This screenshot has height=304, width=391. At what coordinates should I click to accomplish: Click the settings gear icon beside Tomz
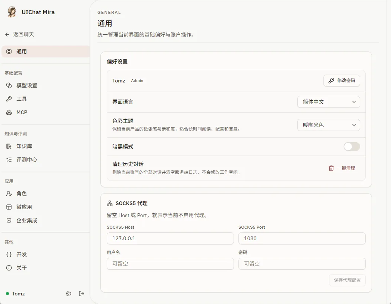[68, 294]
